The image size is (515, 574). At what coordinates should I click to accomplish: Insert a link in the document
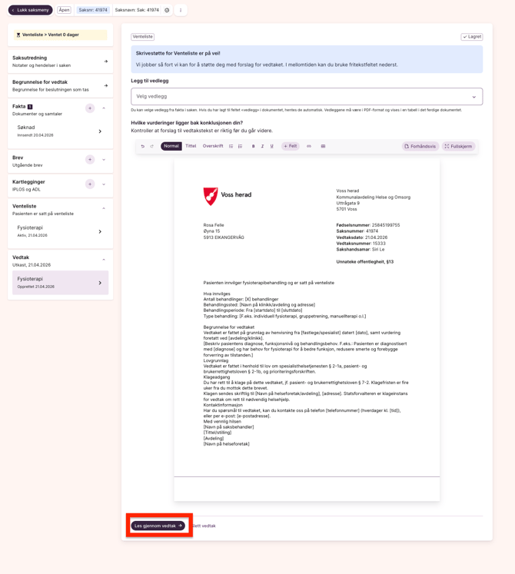pos(309,146)
